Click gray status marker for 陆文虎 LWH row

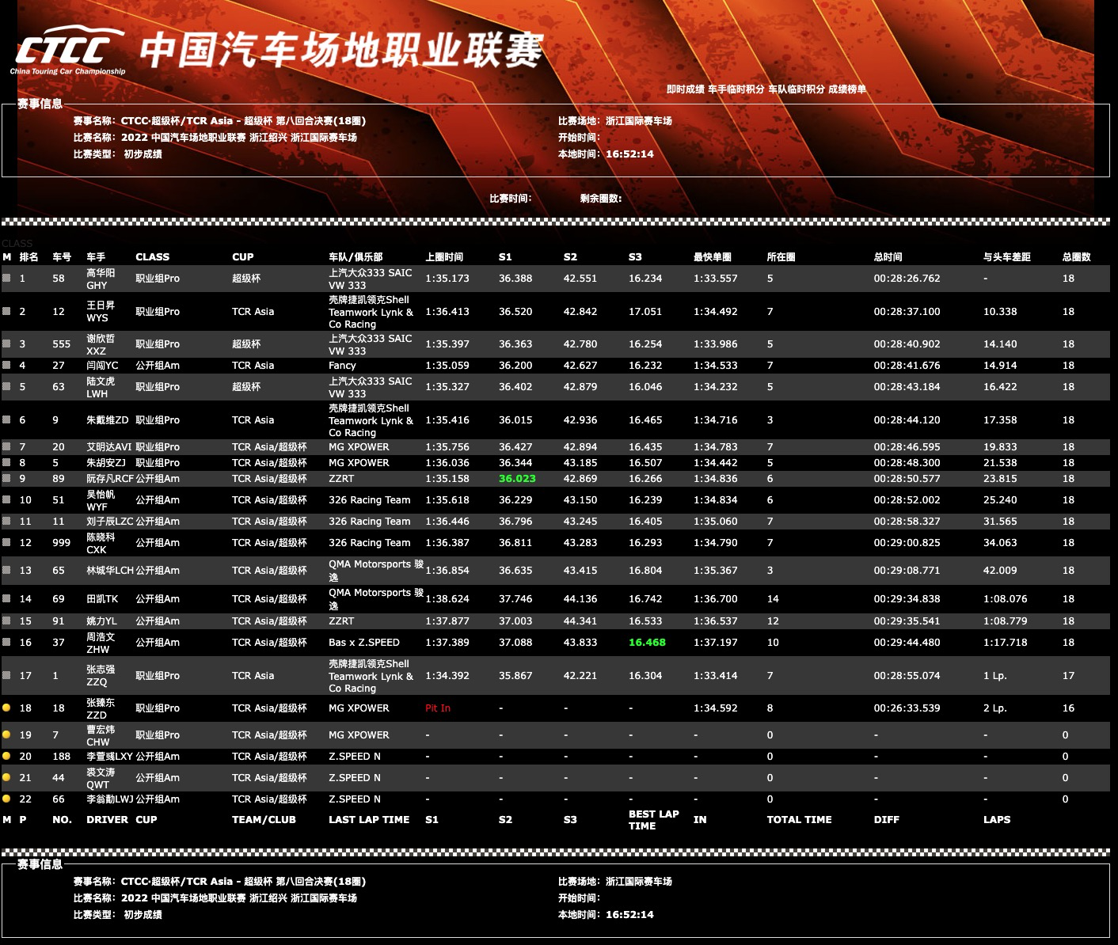point(6,387)
